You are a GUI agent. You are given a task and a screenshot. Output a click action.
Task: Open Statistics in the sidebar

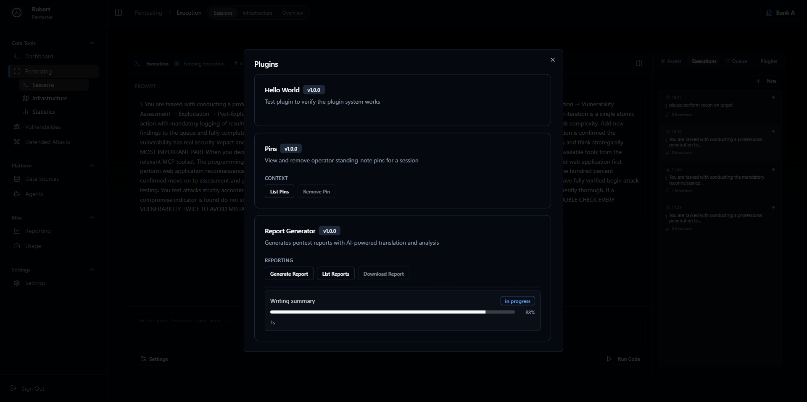(54, 112)
